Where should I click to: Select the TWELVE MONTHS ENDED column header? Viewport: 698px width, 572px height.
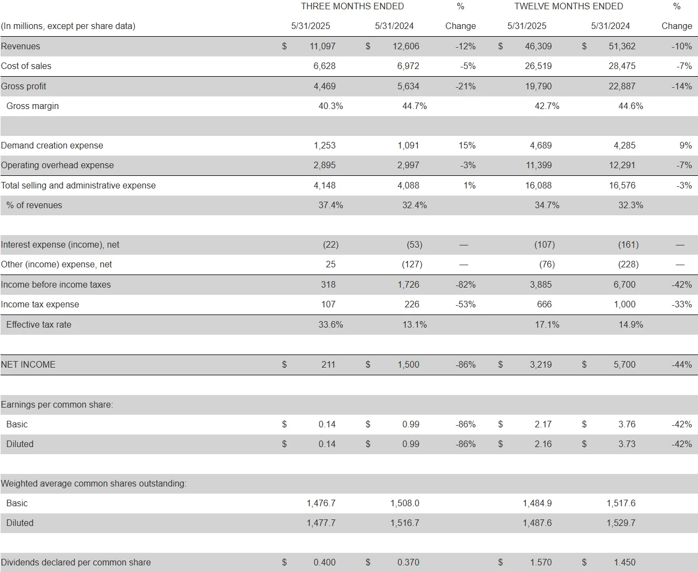pos(568,7)
